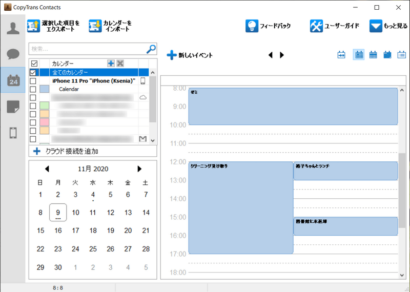Add a new calendar with the plus icon

(x=111, y=63)
